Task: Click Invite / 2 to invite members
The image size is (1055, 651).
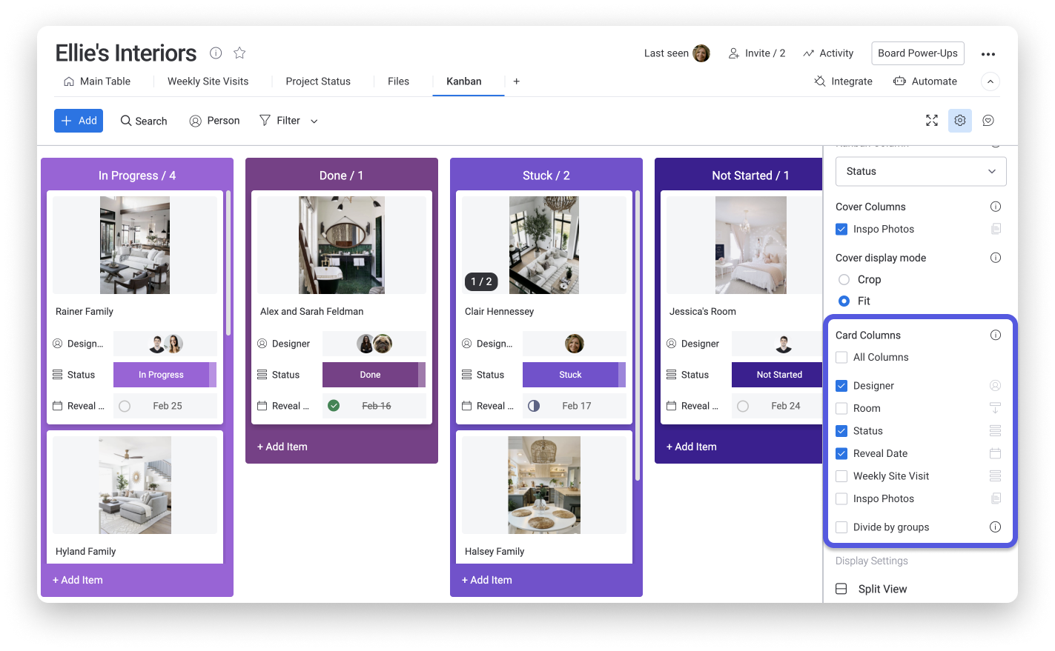Action: pyautogui.click(x=757, y=53)
